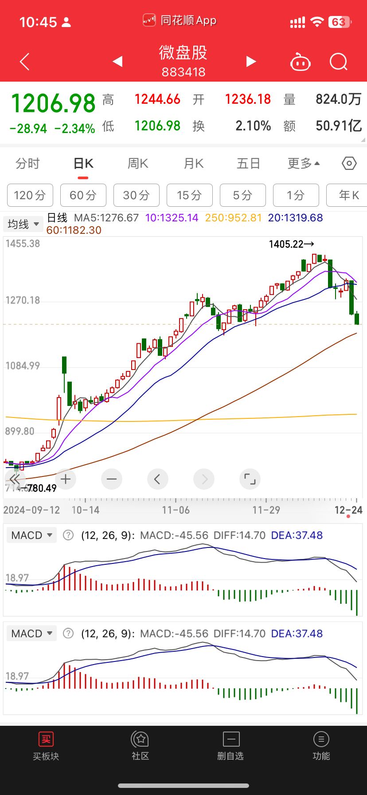The image size is (367, 795).
Task: Choose the 1分 period button
Action: pos(296,195)
